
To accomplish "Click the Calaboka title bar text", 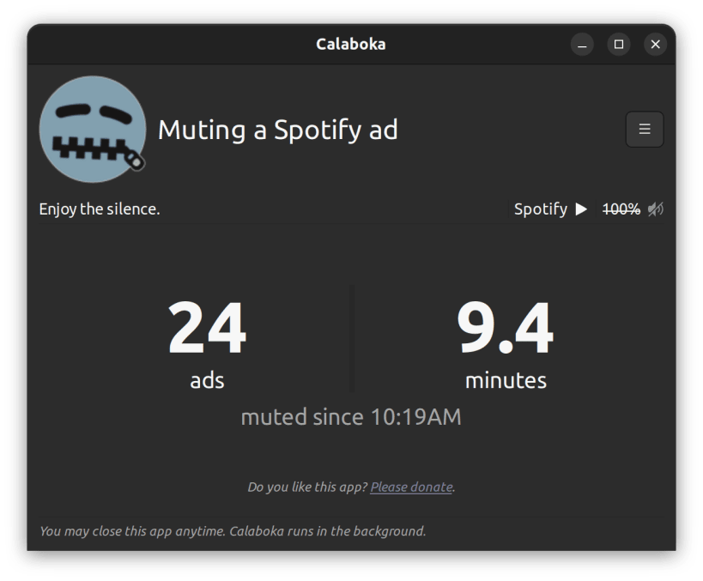I will (x=351, y=45).
